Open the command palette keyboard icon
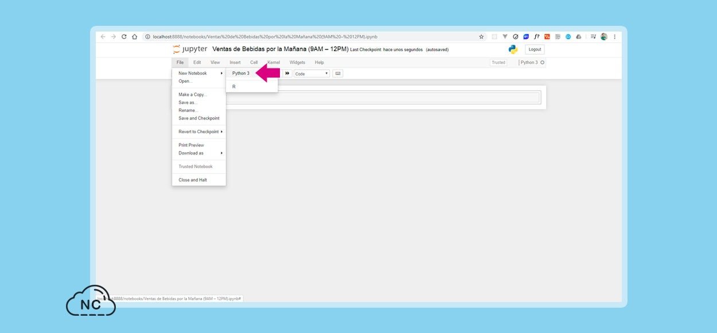The height and width of the screenshot is (333, 717). tap(337, 73)
